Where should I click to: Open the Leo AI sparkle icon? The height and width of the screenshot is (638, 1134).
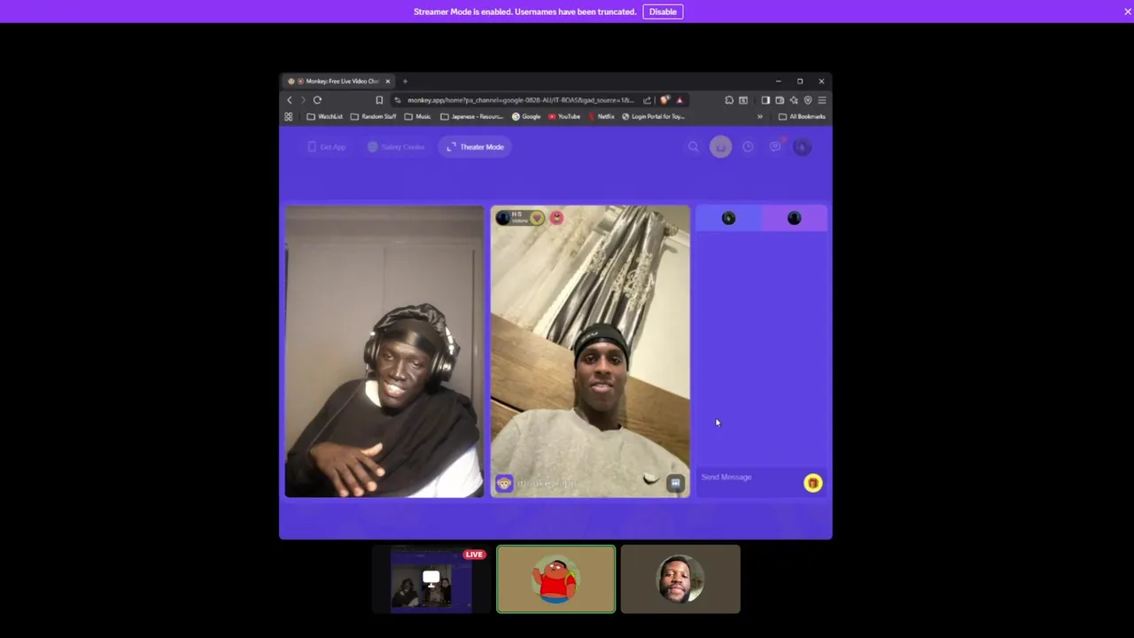click(x=794, y=100)
